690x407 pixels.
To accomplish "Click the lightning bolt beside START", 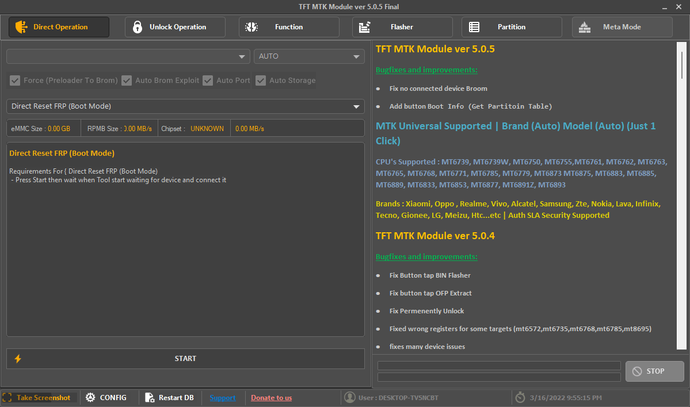I will (17, 358).
